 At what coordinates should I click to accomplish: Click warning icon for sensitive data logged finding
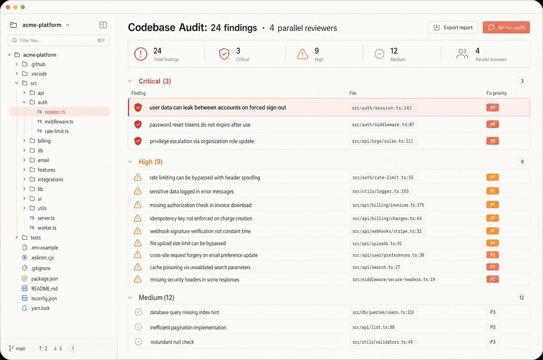point(137,191)
